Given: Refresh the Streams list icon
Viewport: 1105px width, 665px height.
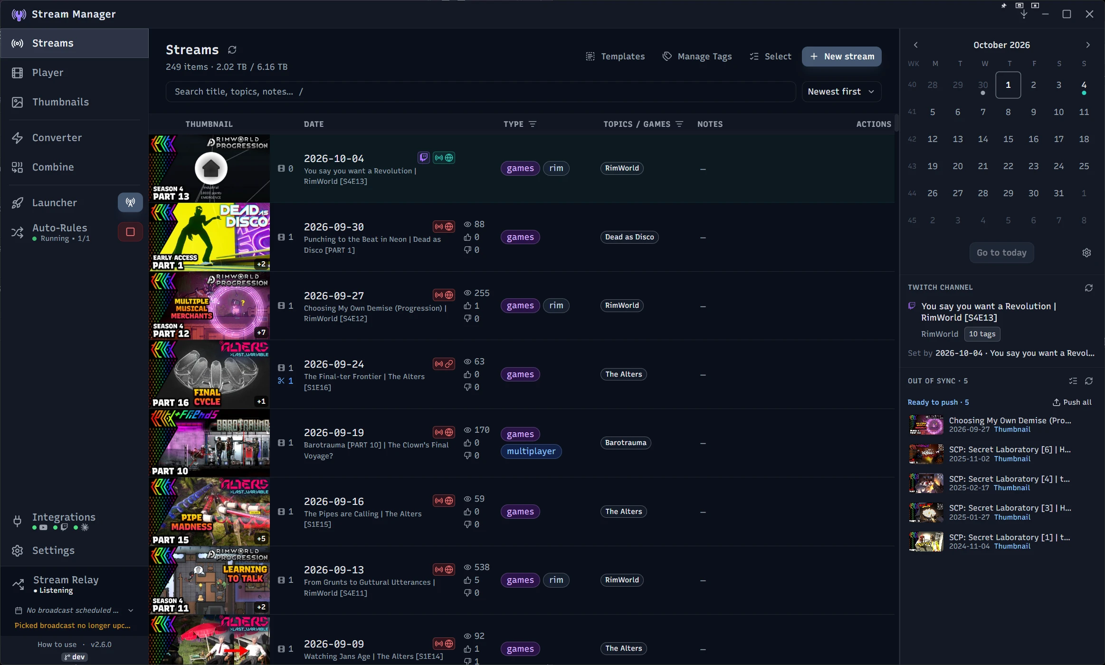Looking at the screenshot, I should point(232,50).
